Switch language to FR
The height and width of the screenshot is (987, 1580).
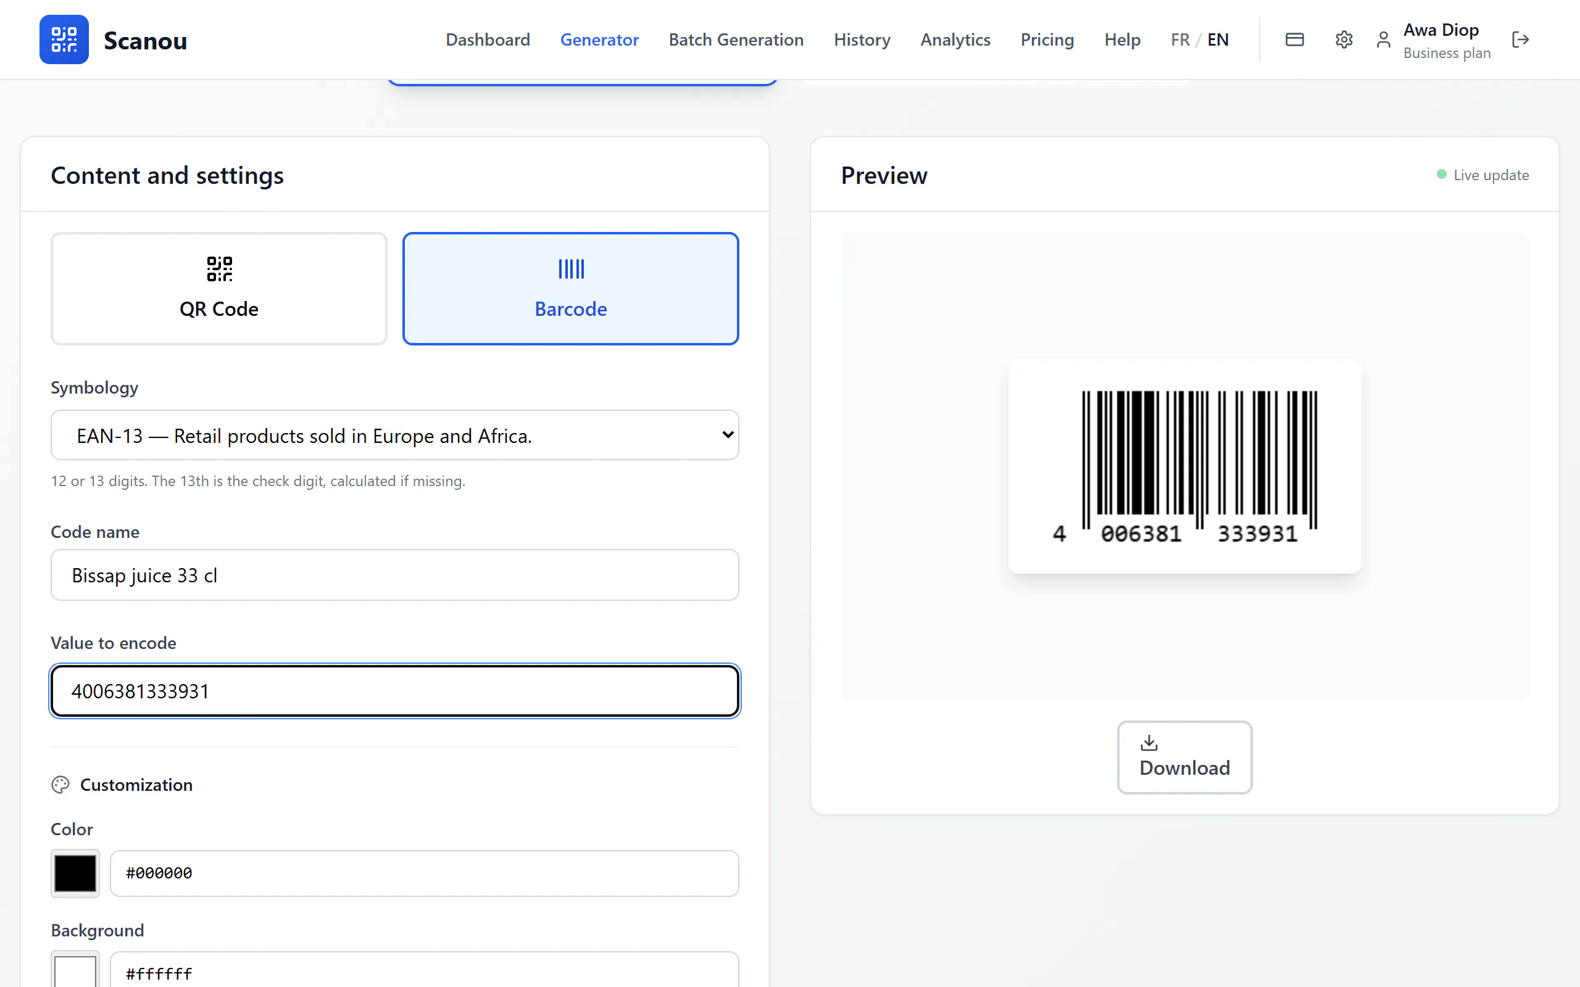point(1180,40)
